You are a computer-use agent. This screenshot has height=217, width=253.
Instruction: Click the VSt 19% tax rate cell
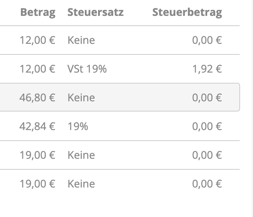87,69
